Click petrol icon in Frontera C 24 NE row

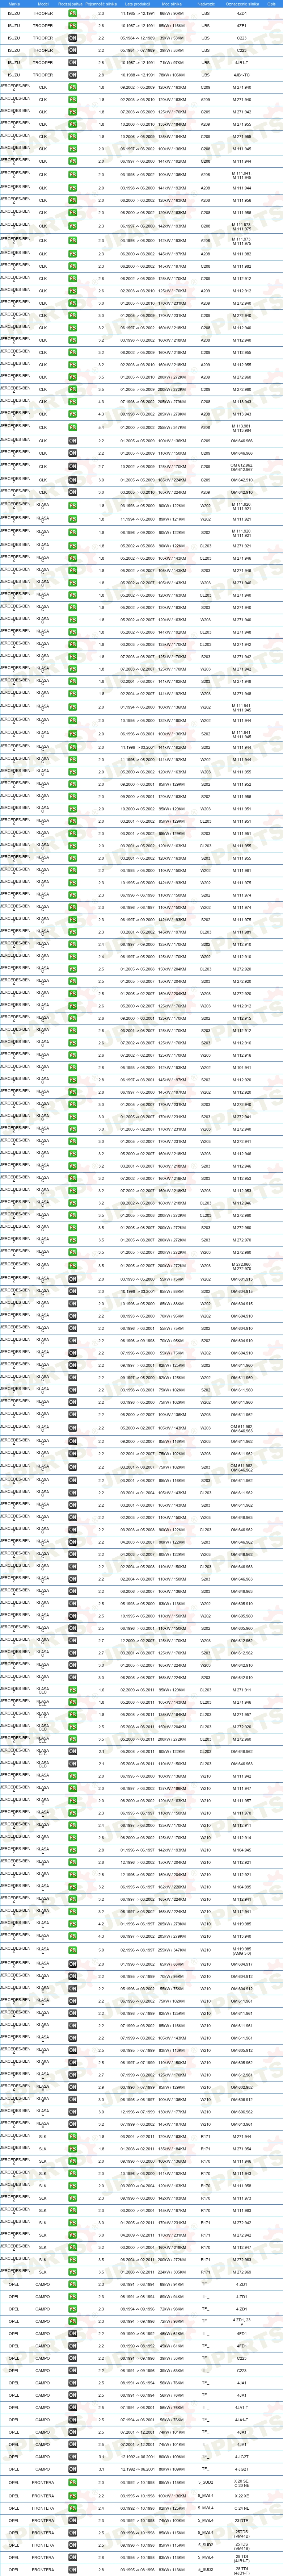coord(73,2508)
